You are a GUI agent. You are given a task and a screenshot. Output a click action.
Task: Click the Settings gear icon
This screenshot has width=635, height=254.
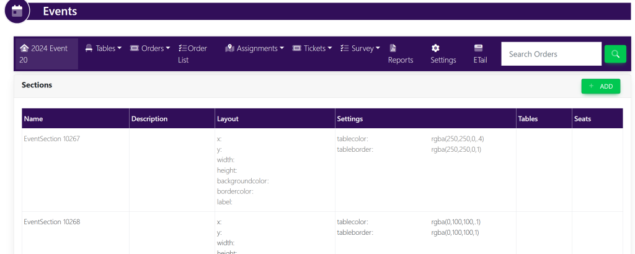(435, 48)
